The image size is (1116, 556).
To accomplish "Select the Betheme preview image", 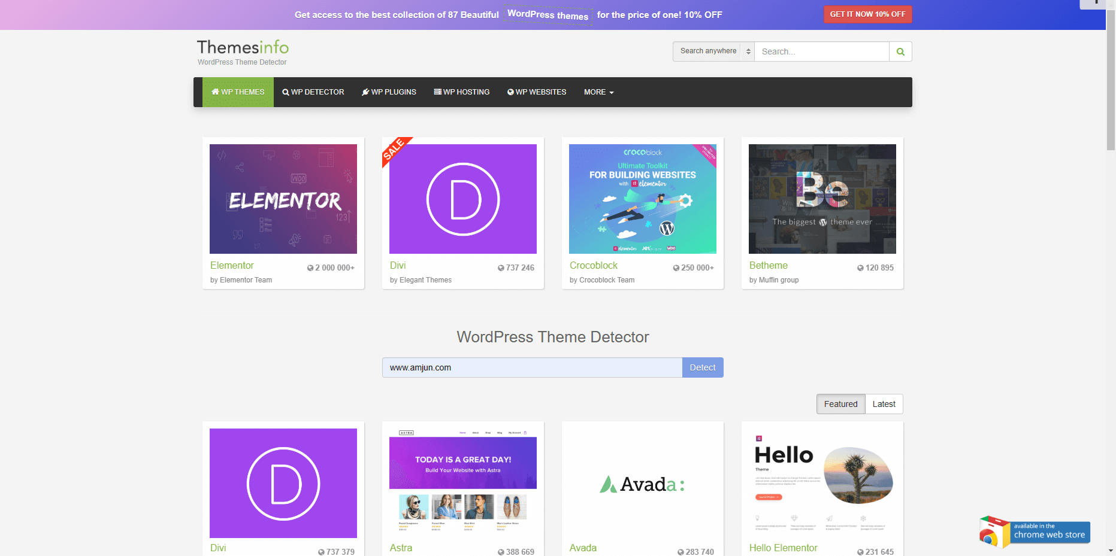I will 822,199.
